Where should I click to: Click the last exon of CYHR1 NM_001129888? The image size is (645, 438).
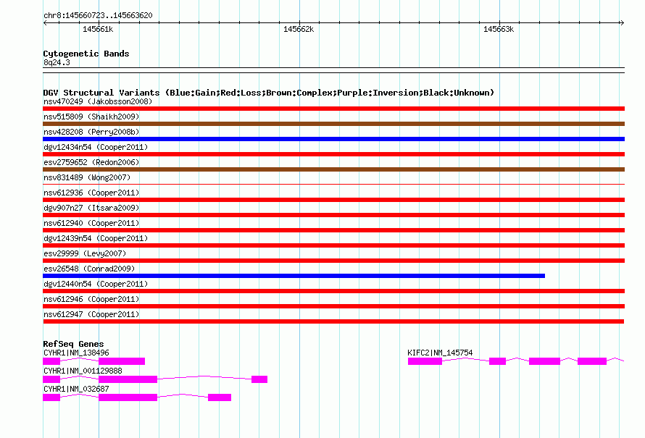(x=259, y=379)
